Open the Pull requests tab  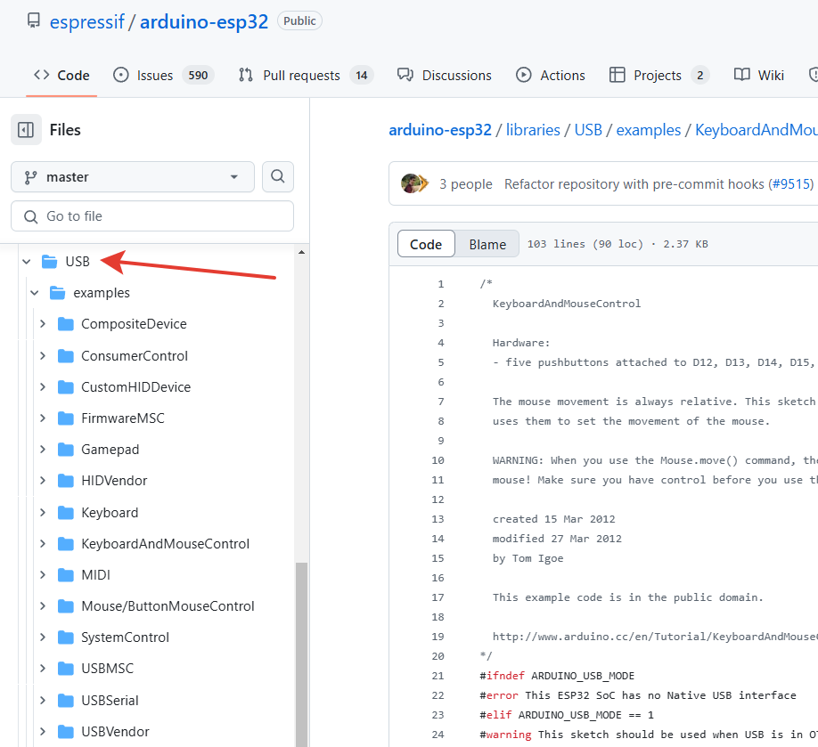click(307, 75)
